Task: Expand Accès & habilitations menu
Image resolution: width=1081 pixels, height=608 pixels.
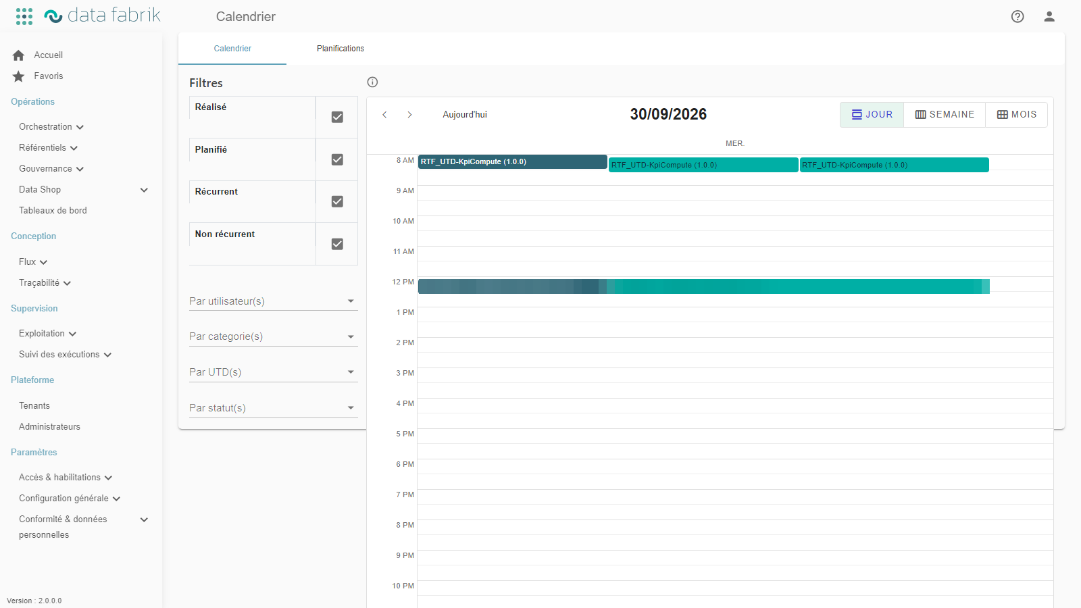Action: (x=66, y=478)
